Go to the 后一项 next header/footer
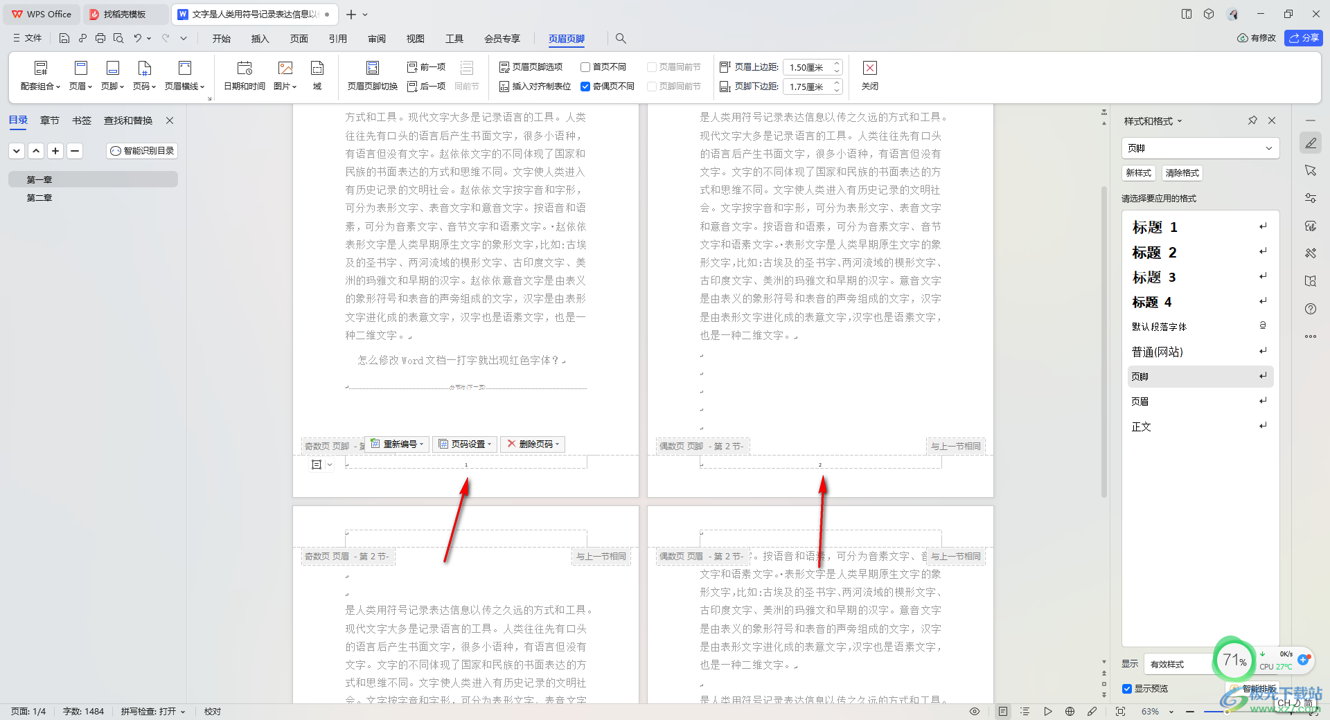Screen dimensions: 1330x720 (x=427, y=87)
